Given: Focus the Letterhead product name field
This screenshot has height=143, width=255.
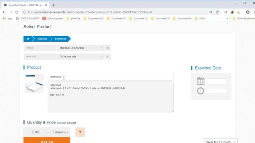Looking at the screenshot, I should [111, 77].
